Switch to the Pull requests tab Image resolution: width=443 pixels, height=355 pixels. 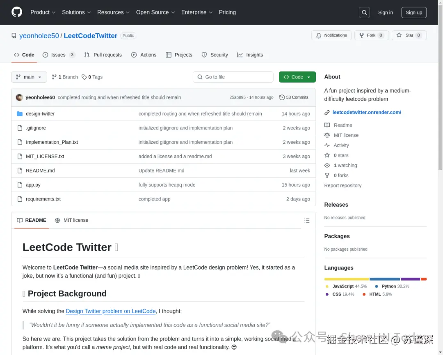103,55
